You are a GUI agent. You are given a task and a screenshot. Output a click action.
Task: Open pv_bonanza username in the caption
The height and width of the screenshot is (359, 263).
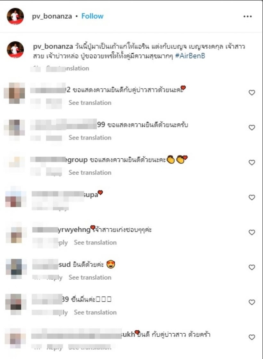[x=53, y=46]
